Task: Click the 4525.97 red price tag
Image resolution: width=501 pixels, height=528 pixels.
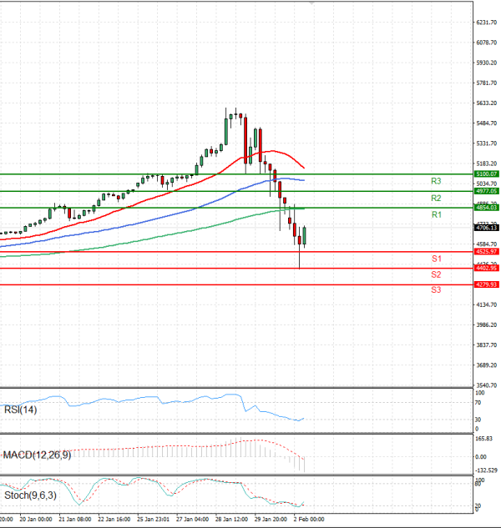Action: click(x=487, y=251)
